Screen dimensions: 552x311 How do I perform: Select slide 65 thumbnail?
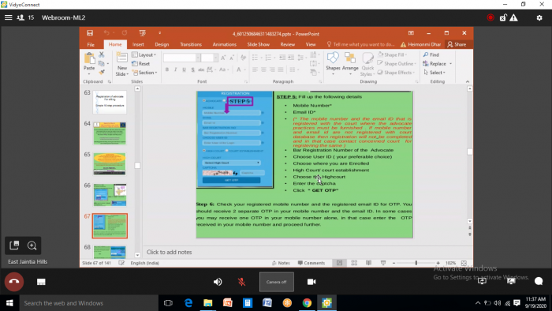(x=110, y=163)
